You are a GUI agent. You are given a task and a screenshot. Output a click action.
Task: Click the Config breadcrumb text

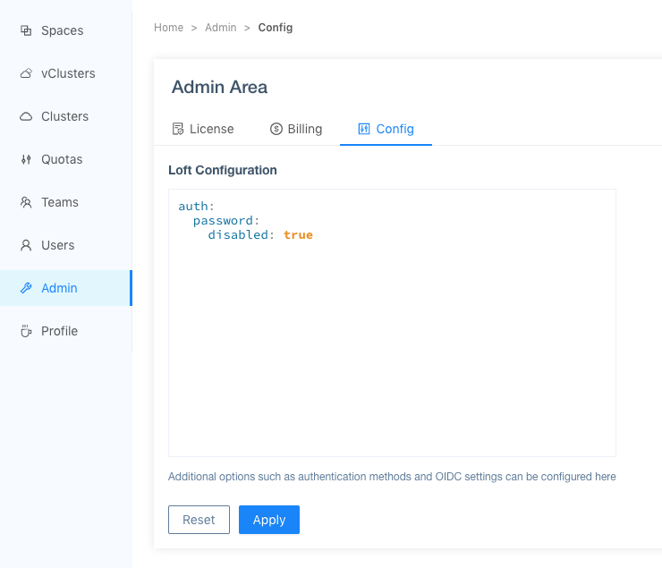pos(276,28)
